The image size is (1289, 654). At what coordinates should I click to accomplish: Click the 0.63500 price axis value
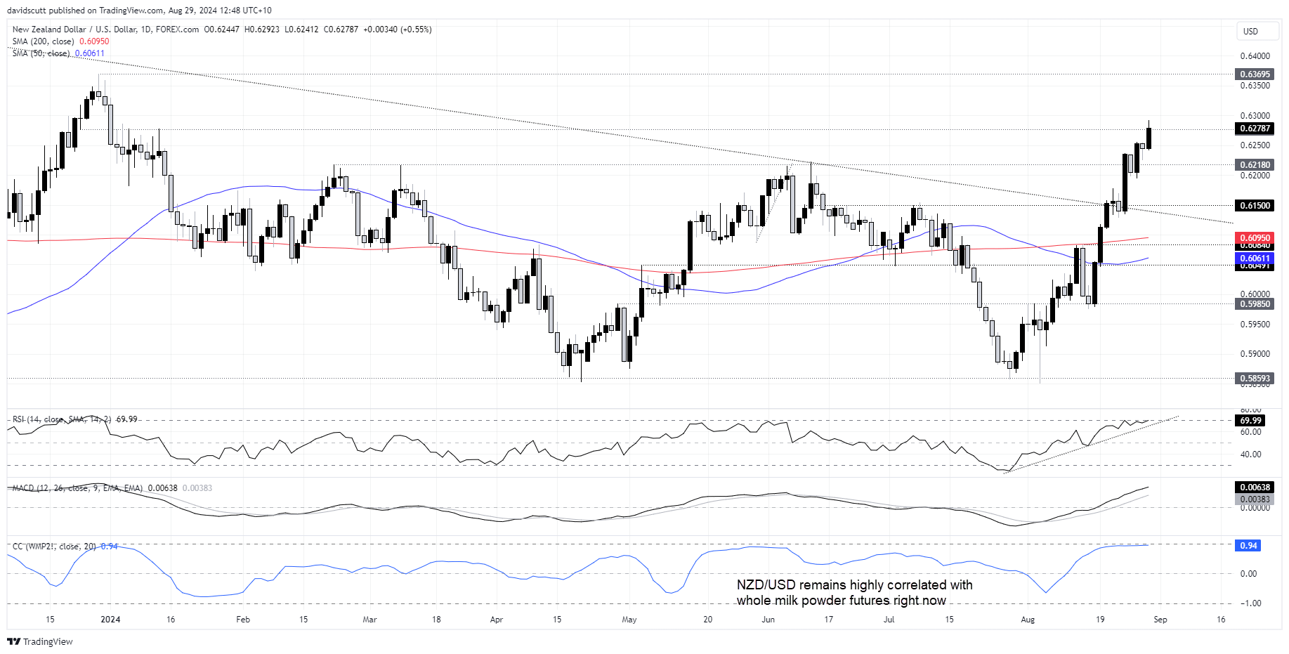tap(1255, 86)
